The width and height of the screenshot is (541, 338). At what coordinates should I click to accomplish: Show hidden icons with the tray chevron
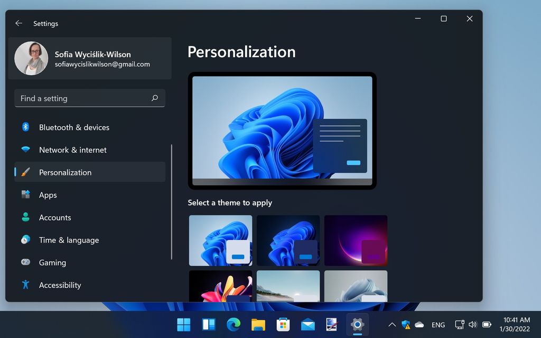pos(392,325)
